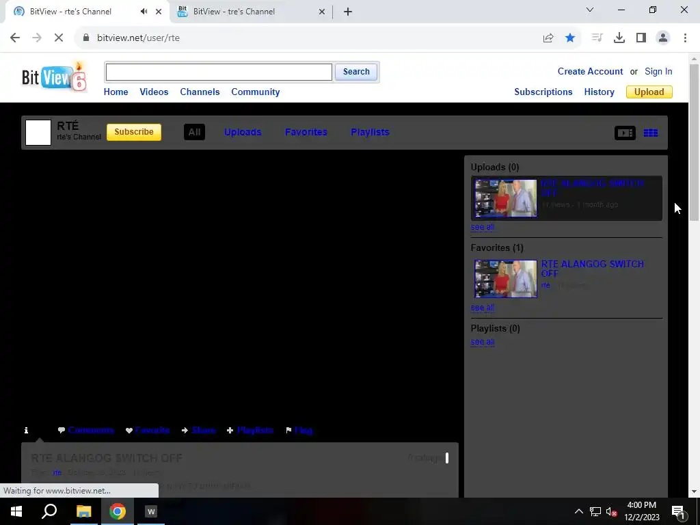Open Subscriptions link
This screenshot has height=525, width=700.
point(543,92)
